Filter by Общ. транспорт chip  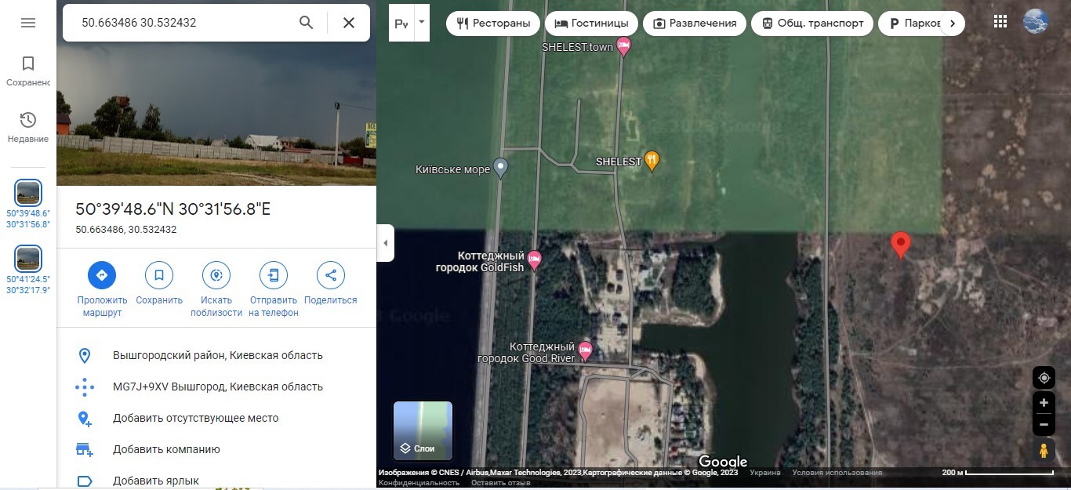(812, 24)
